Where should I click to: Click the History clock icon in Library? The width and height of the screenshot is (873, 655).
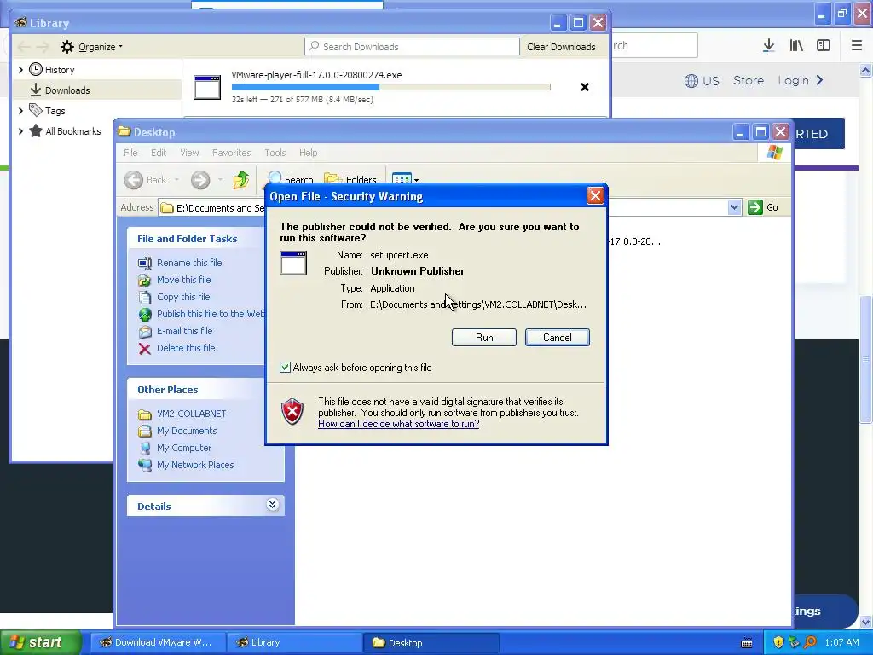[36, 70]
